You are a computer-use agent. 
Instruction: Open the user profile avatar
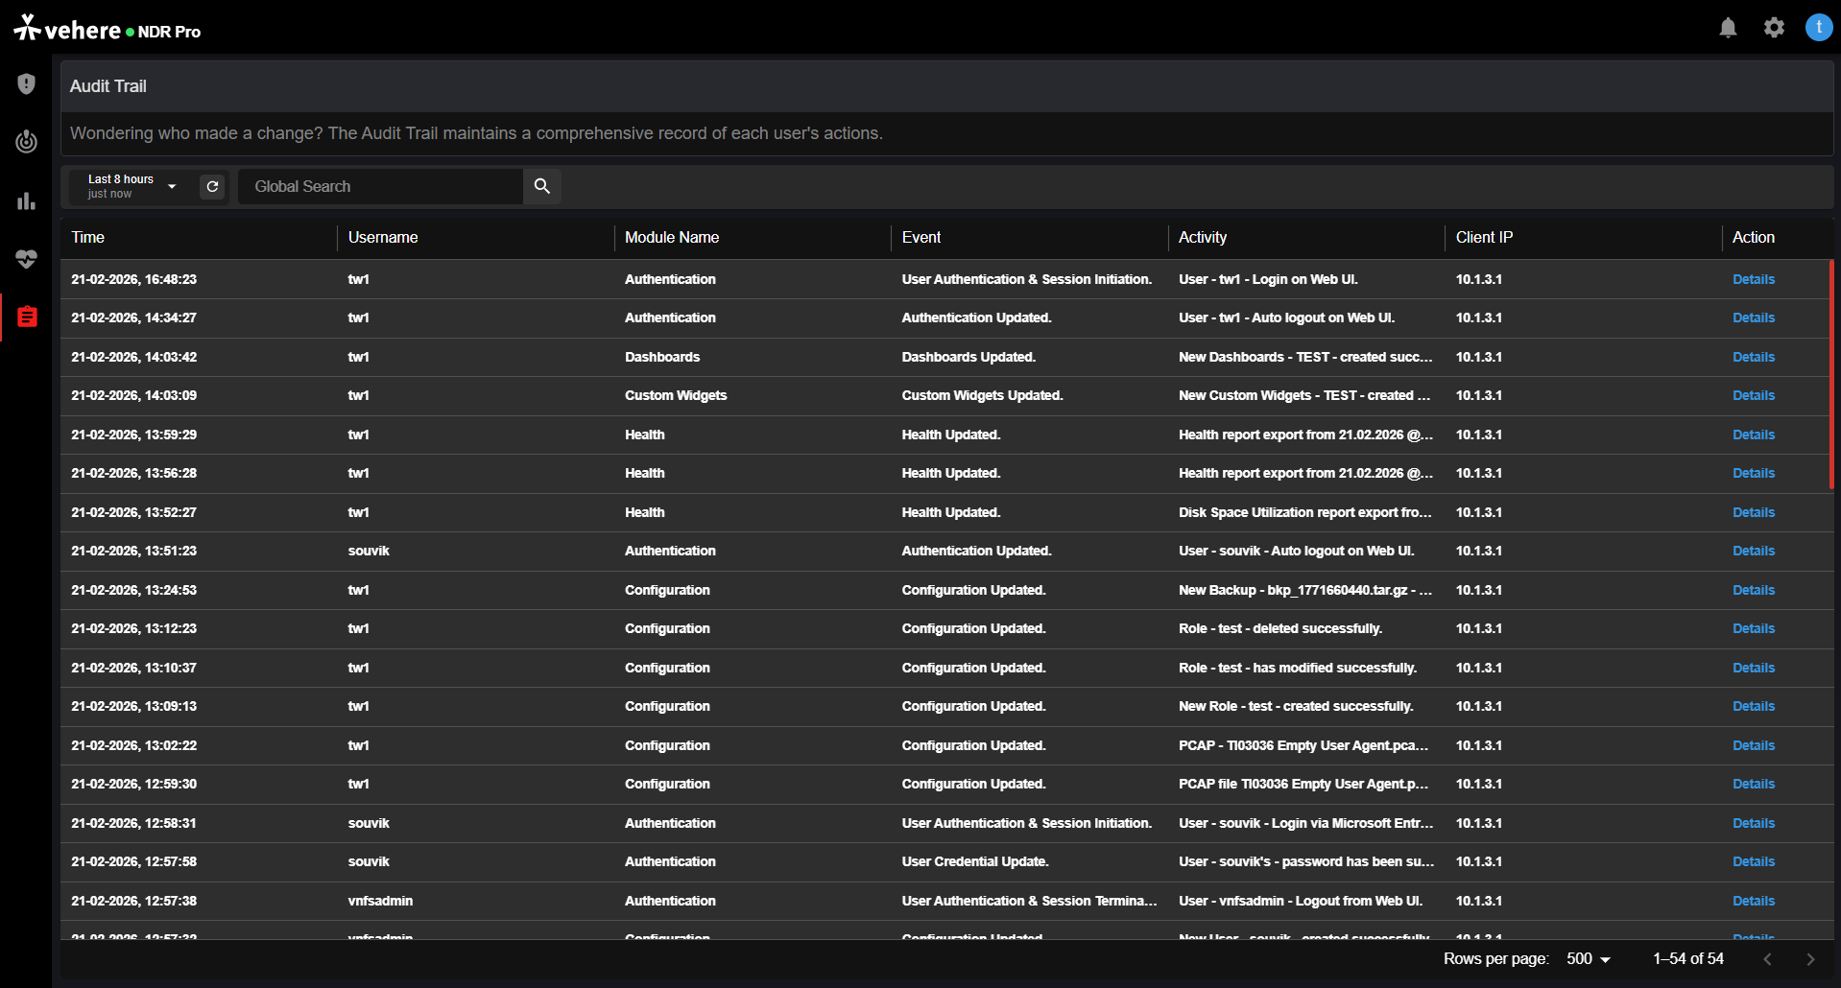click(1819, 28)
